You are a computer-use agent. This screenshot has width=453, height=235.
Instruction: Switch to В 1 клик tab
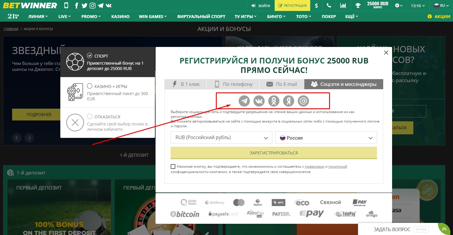coord(185,84)
